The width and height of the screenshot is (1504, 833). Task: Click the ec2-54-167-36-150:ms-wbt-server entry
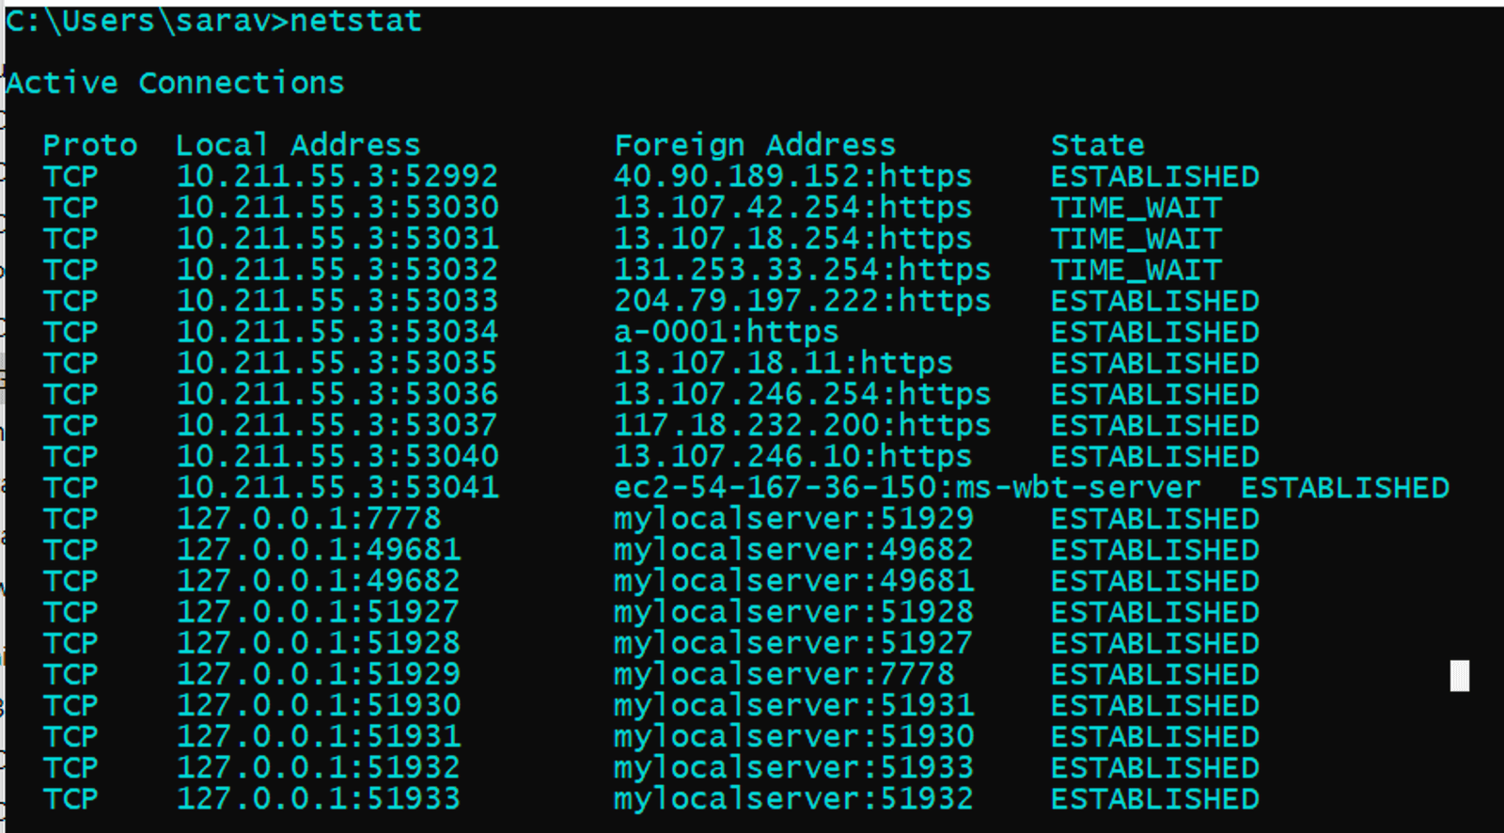(x=907, y=487)
